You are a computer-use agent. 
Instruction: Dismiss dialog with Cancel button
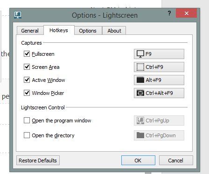[x=176, y=161]
